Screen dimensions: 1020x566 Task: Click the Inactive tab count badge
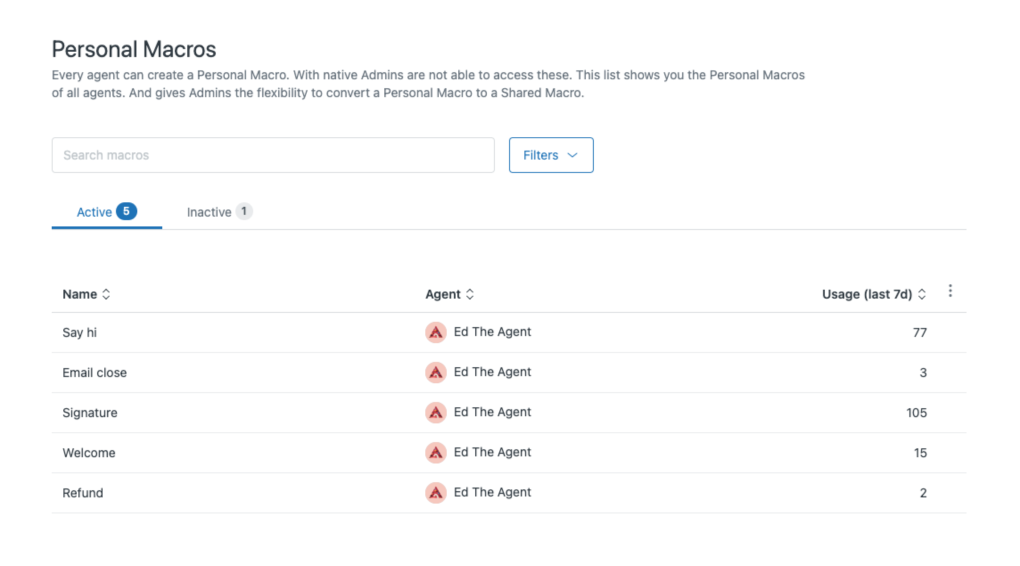coord(244,211)
